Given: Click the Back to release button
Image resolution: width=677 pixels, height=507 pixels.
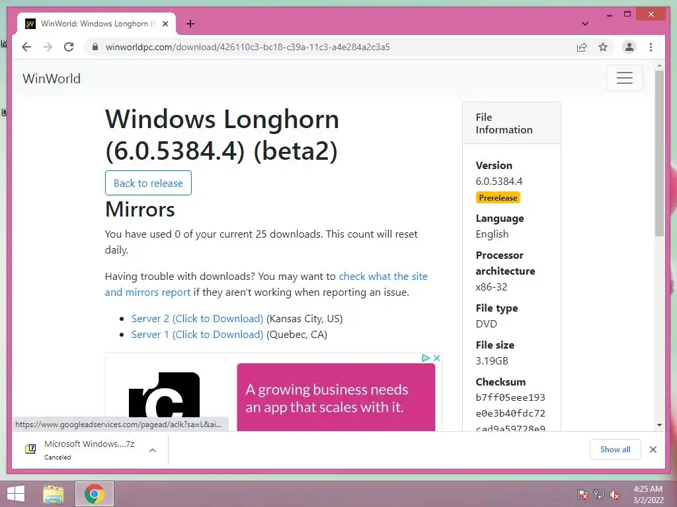Looking at the screenshot, I should coord(148,183).
